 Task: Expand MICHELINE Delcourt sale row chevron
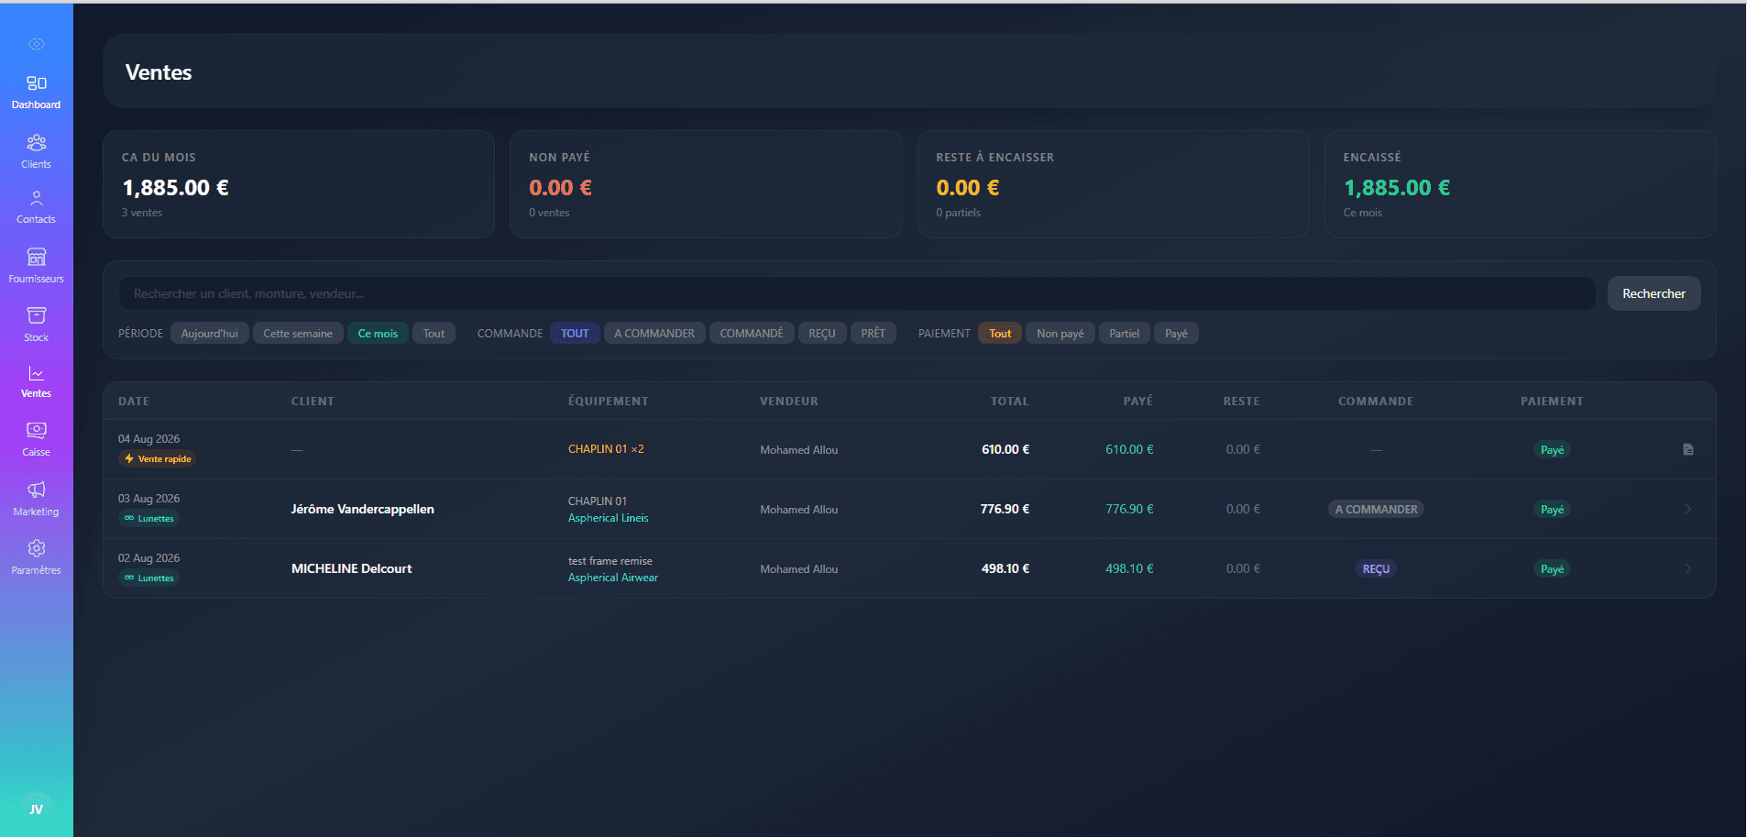(x=1687, y=568)
